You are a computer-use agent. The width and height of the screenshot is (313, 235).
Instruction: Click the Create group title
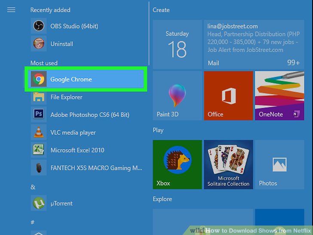tap(161, 10)
